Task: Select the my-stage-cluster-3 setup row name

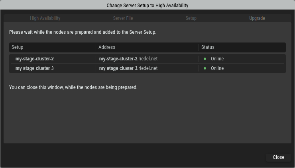Action: point(35,68)
